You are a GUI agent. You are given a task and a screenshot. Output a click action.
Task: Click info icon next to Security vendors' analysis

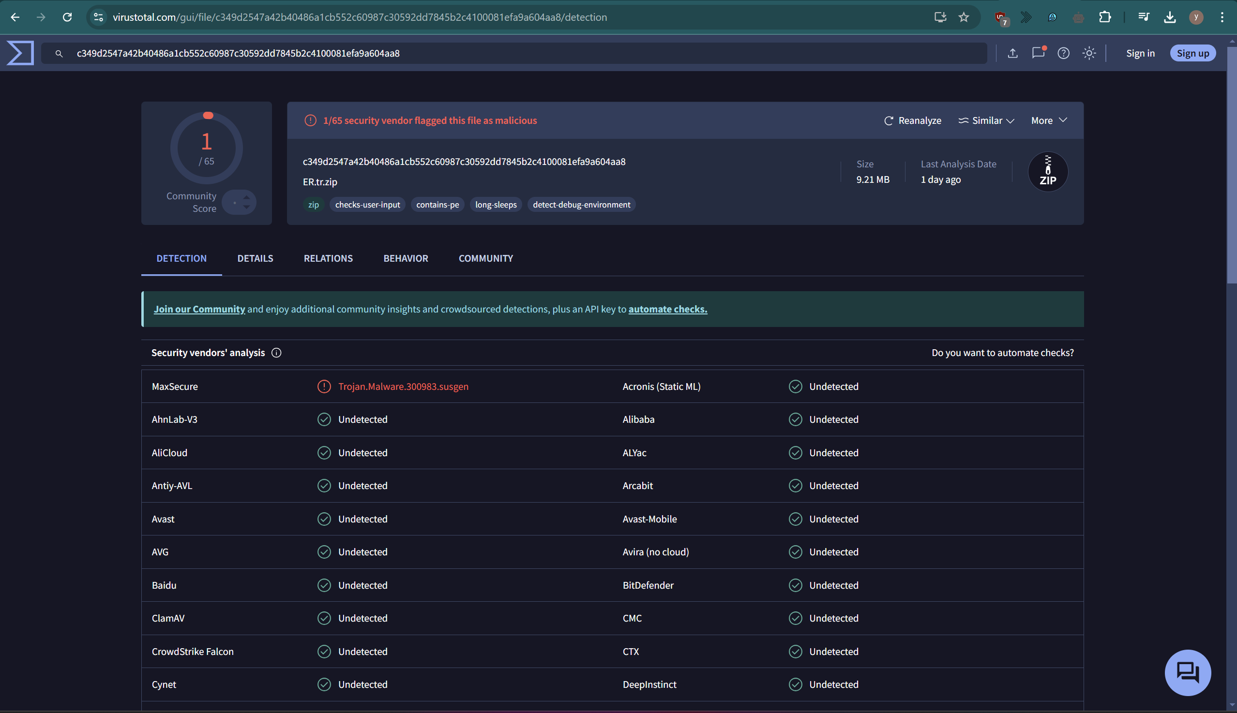(x=276, y=353)
